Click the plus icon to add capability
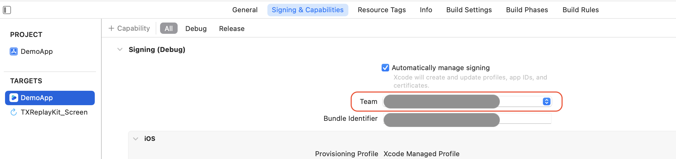Screen dimensions: 676x159 tap(111, 28)
